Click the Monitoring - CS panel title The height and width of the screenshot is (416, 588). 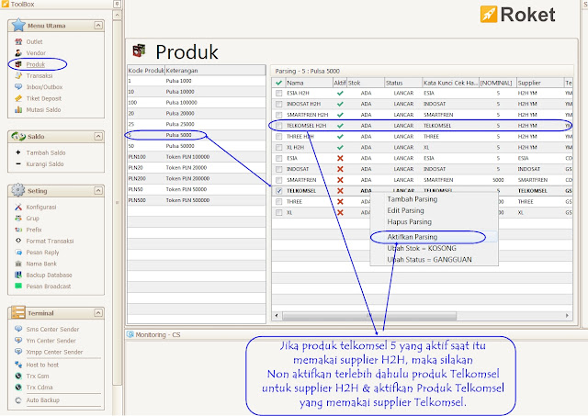pos(157,334)
